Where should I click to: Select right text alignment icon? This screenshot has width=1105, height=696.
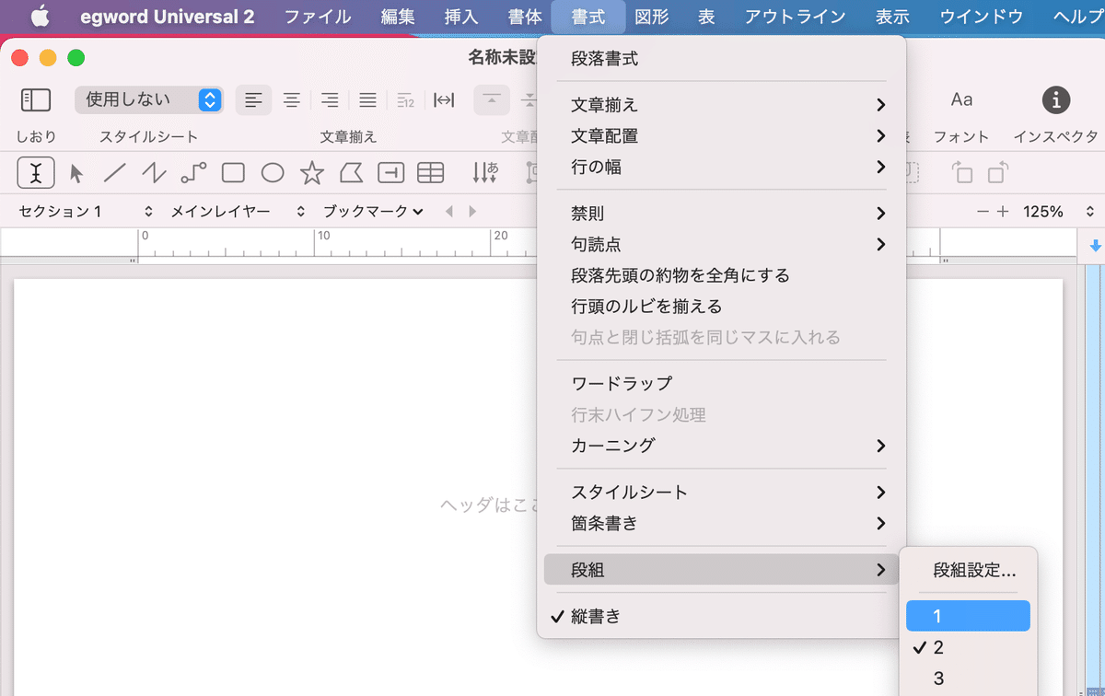coord(330,99)
